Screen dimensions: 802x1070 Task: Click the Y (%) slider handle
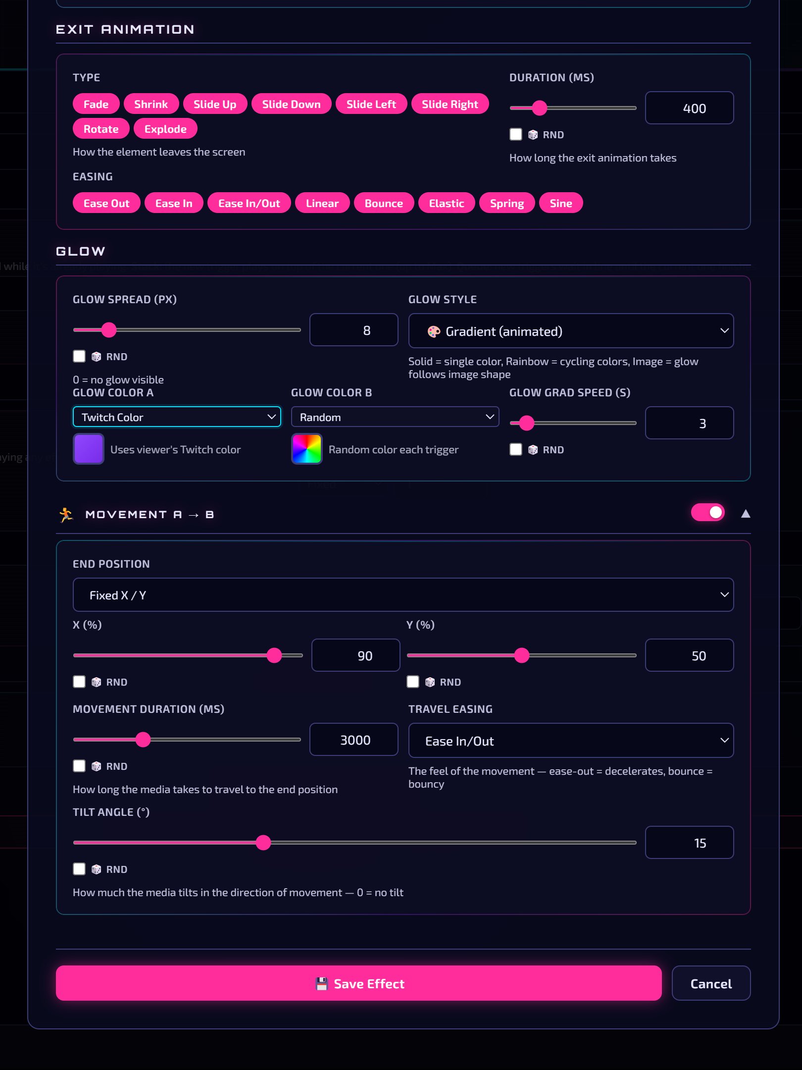tap(522, 655)
